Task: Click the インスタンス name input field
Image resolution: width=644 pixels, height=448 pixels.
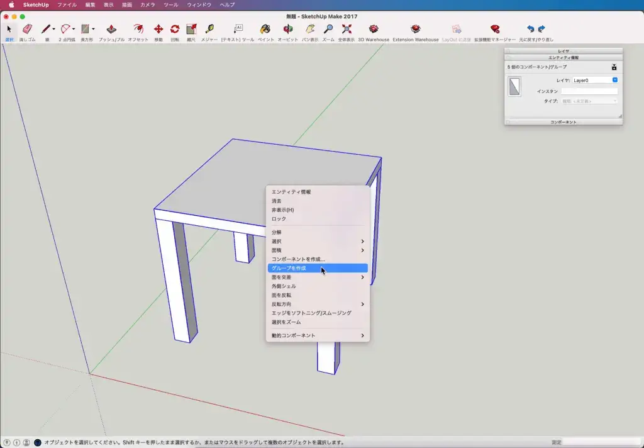Action: 589,91
